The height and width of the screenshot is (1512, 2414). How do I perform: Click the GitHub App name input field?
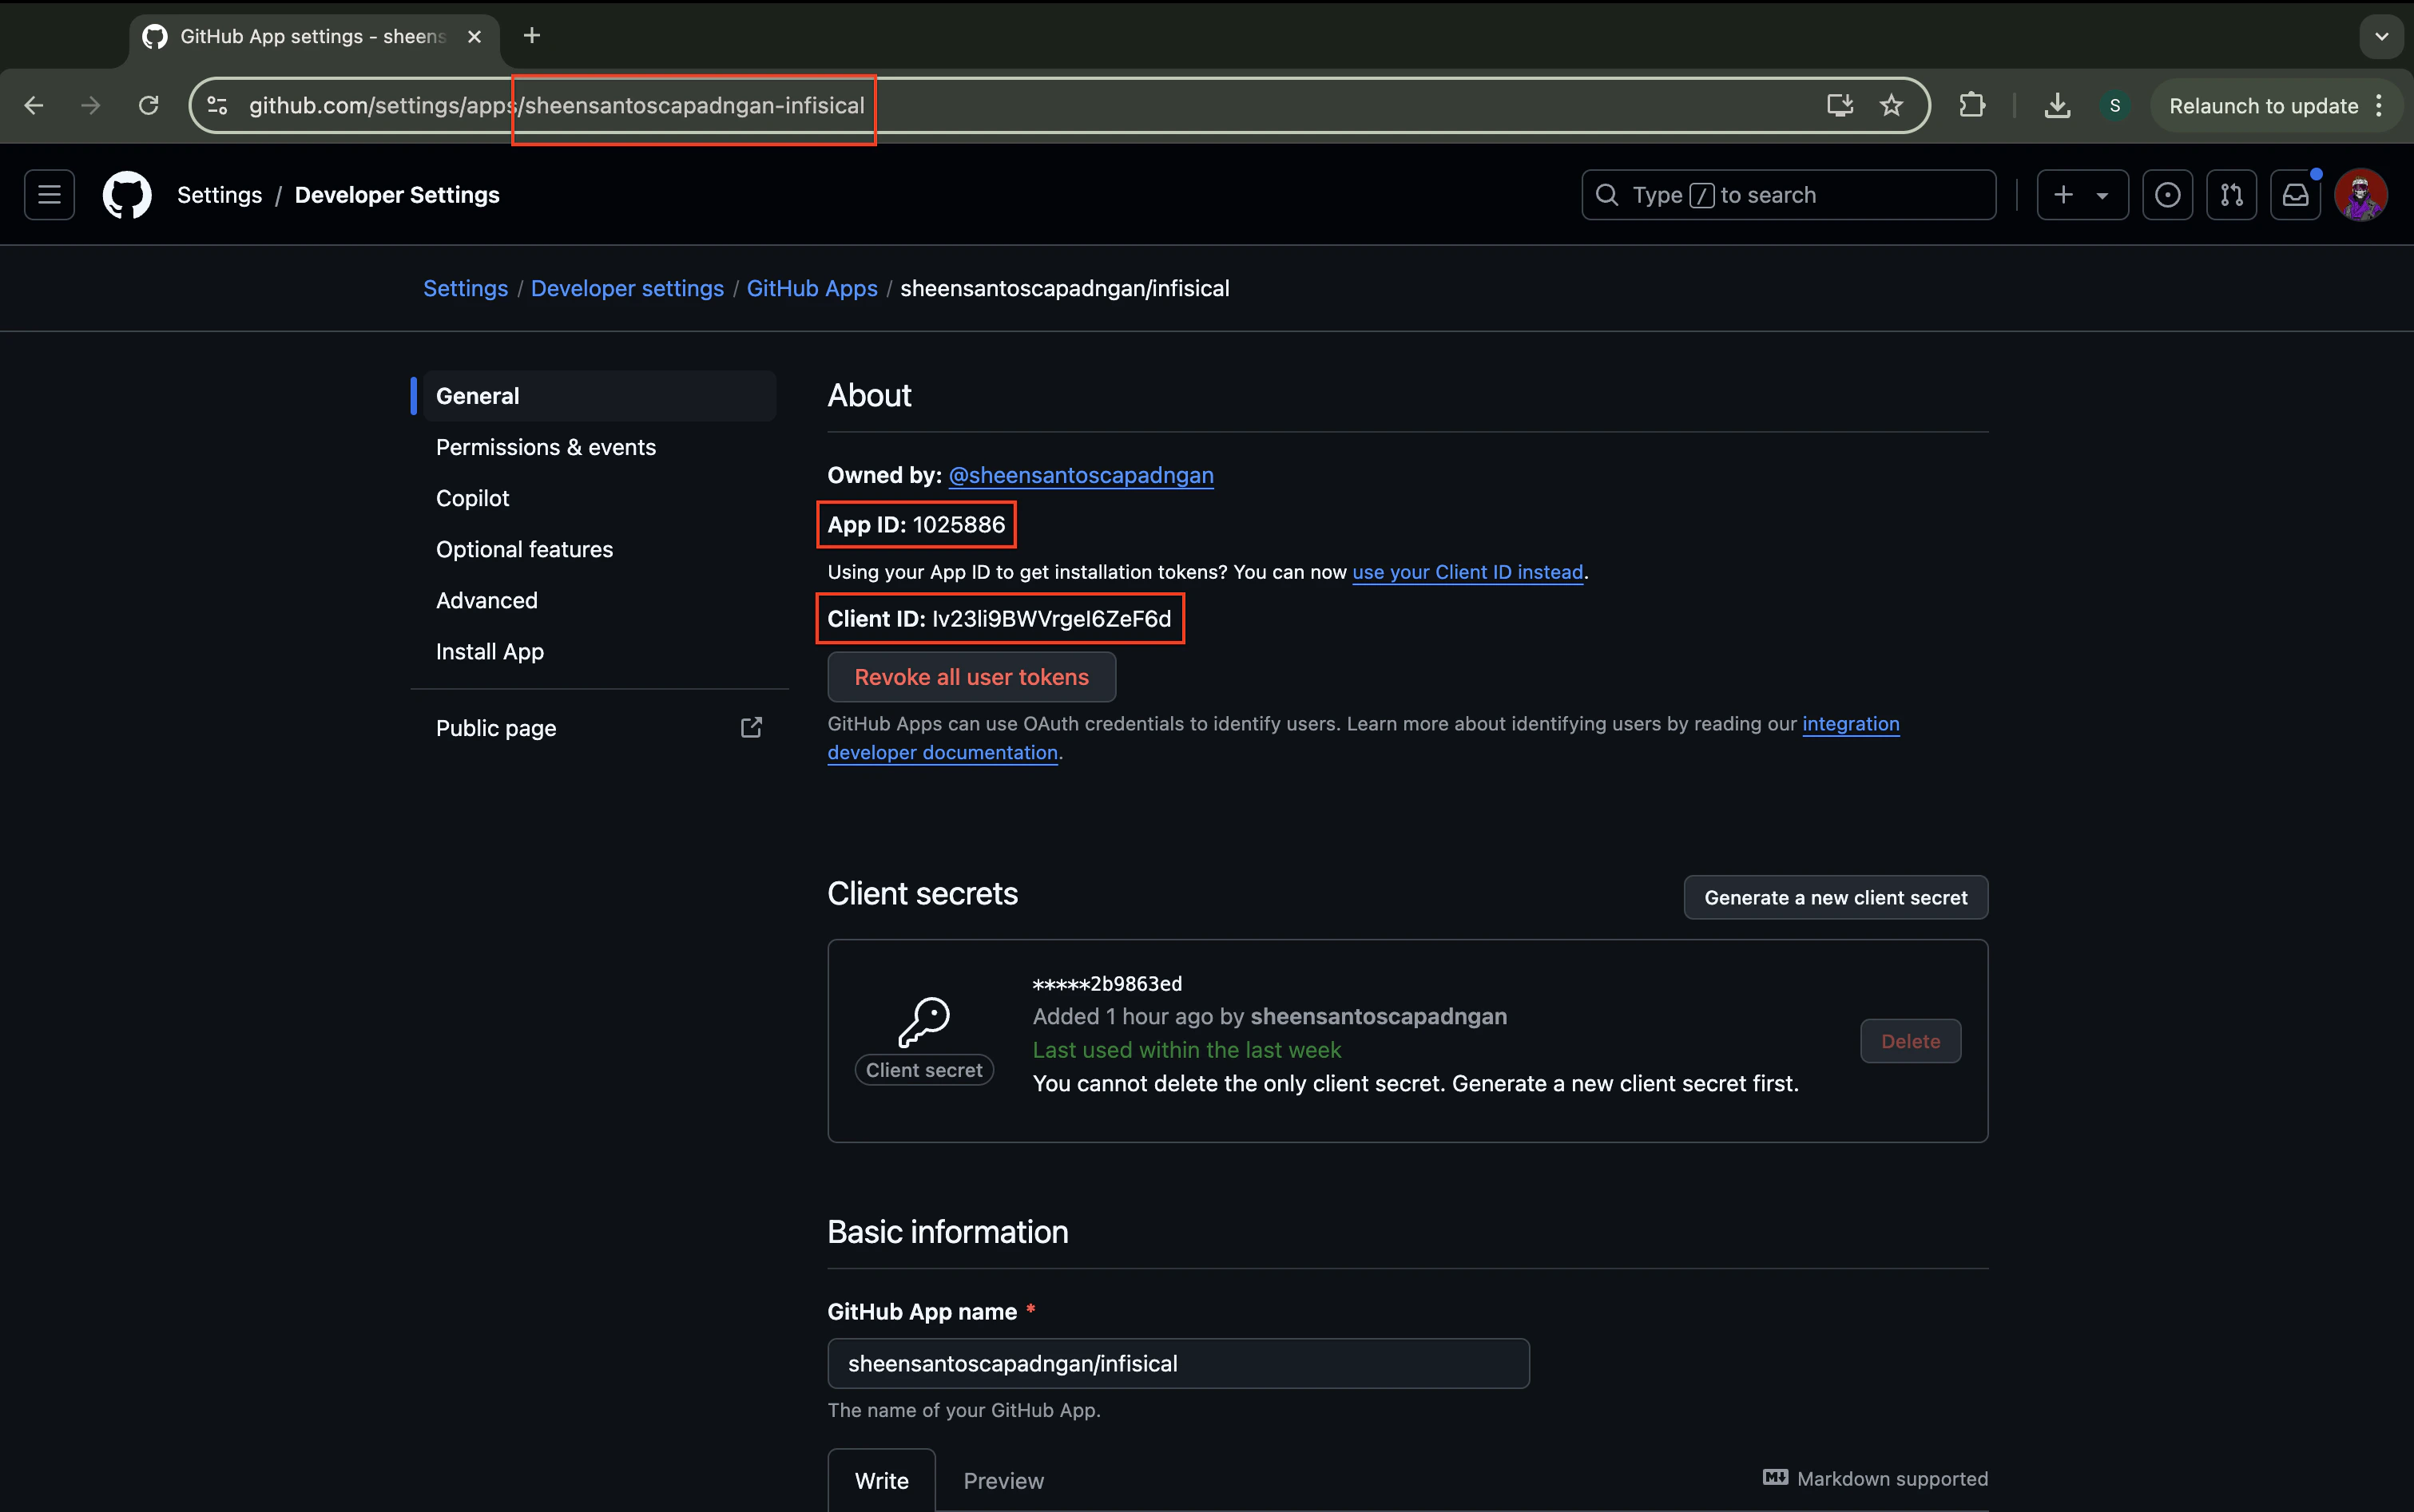point(1178,1363)
